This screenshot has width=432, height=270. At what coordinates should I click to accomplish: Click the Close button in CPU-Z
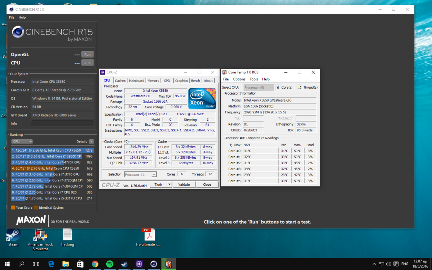207,185
